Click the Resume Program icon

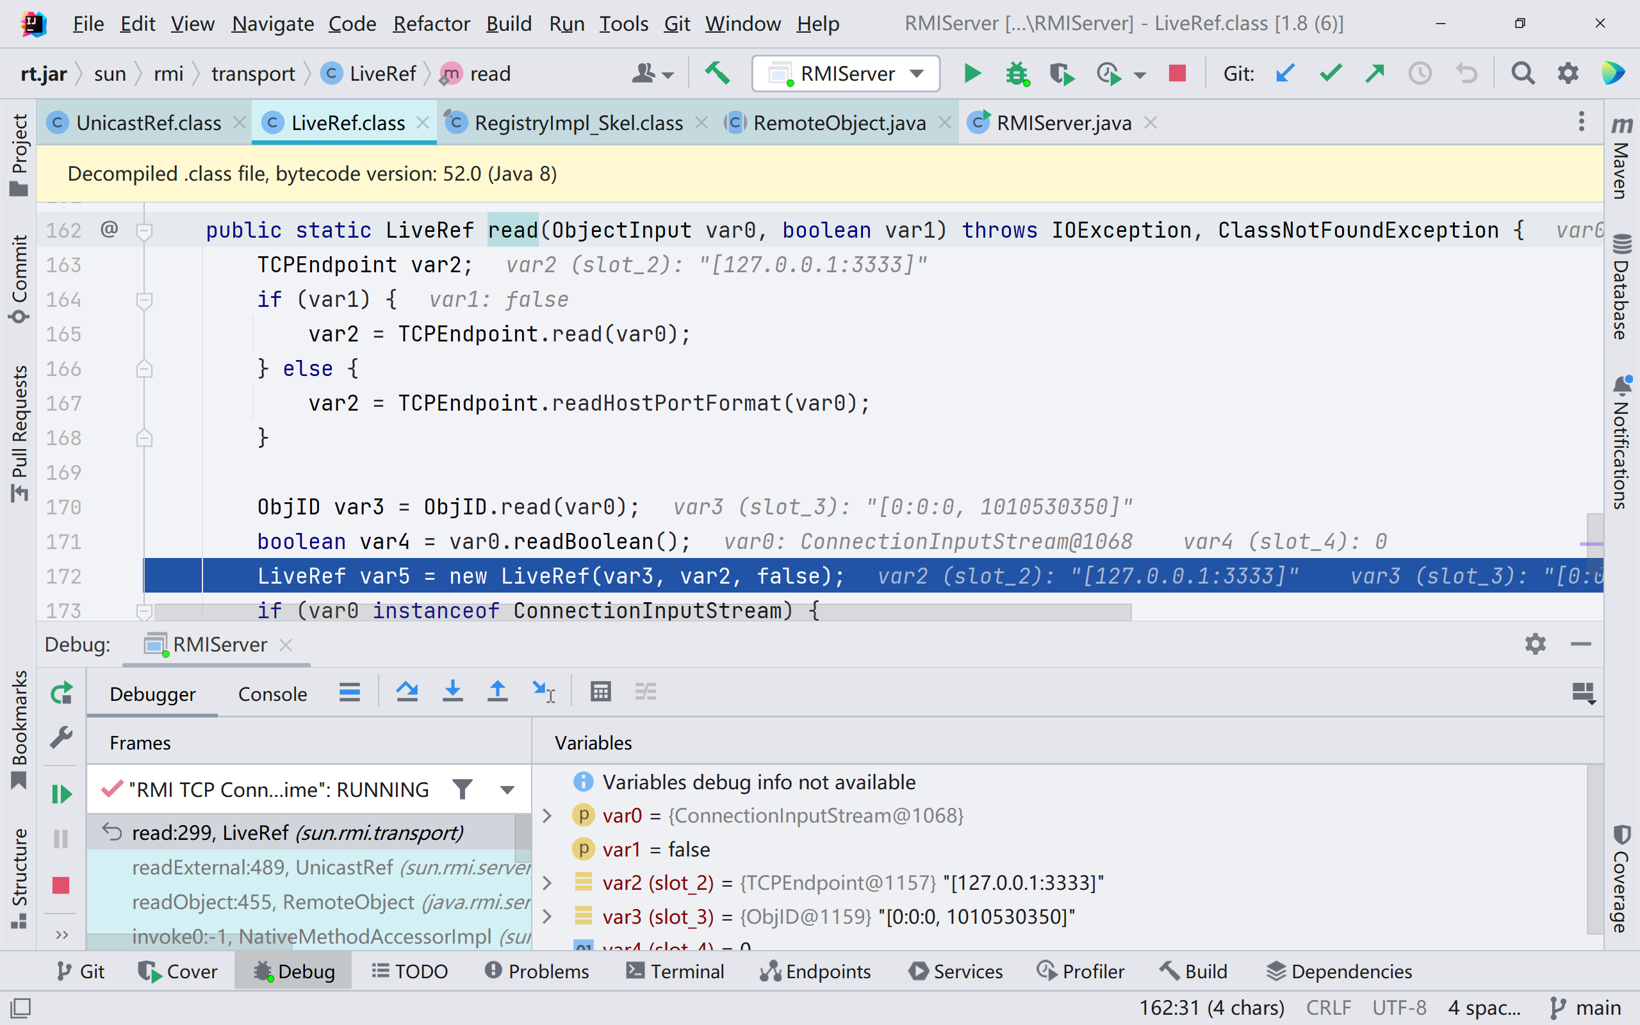pyautogui.click(x=61, y=794)
